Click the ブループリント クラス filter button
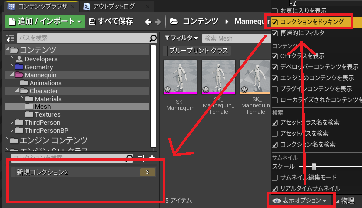This screenshot has height=208, width=362. pyautogui.click(x=197, y=51)
